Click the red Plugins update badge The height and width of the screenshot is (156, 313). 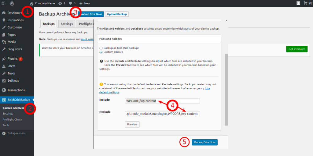point(20,59)
